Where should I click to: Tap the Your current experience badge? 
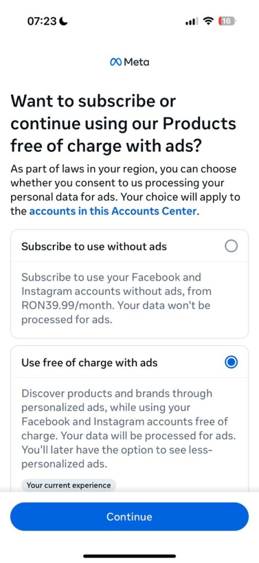click(69, 485)
